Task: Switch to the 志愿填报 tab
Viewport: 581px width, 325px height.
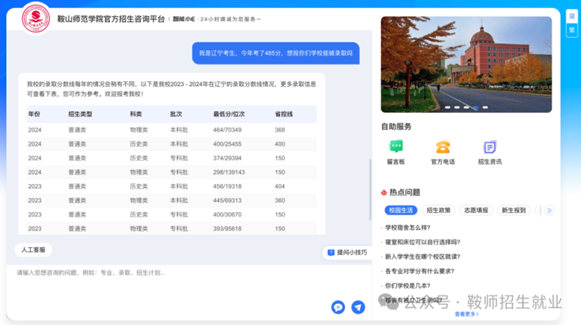Action: coord(476,210)
